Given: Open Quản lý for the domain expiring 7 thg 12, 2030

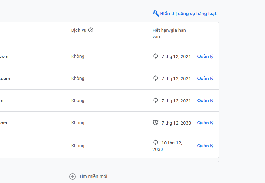Looking at the screenshot, I should (205, 123).
